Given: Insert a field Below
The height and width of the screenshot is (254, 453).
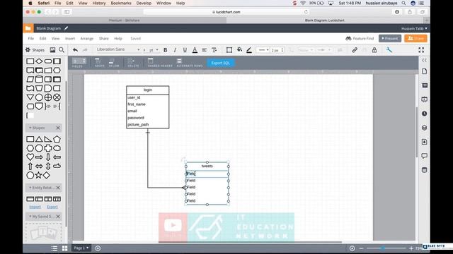Looking at the screenshot, I should click(113, 63).
